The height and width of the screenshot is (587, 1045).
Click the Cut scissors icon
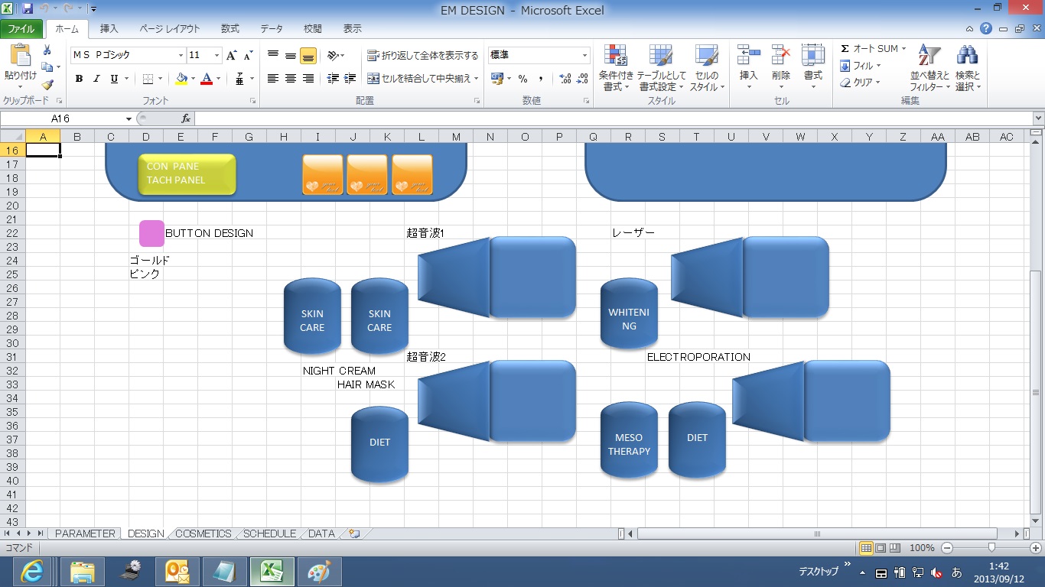(47, 50)
